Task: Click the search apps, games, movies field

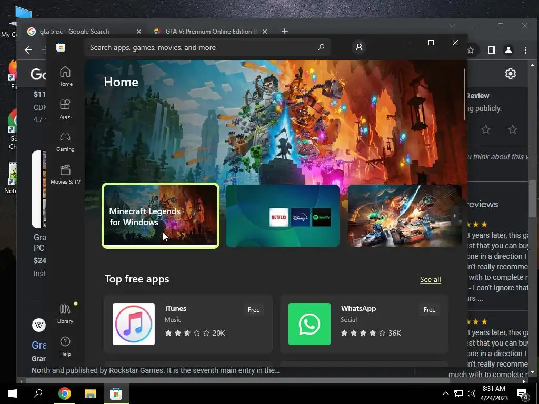Action: 207,47
